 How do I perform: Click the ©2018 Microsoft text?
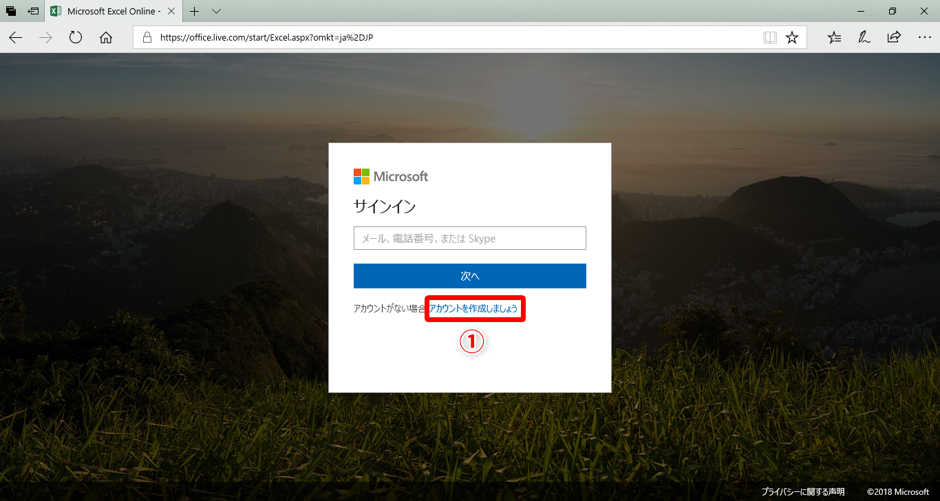point(898,492)
